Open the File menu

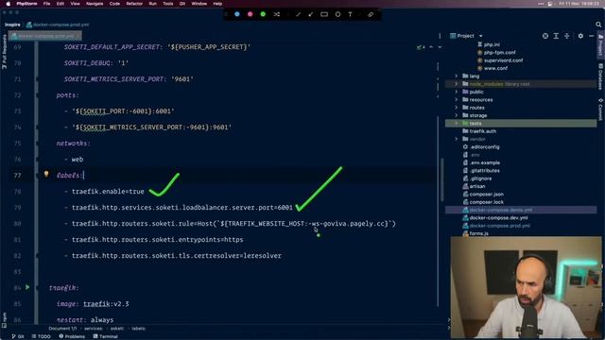point(46,4)
